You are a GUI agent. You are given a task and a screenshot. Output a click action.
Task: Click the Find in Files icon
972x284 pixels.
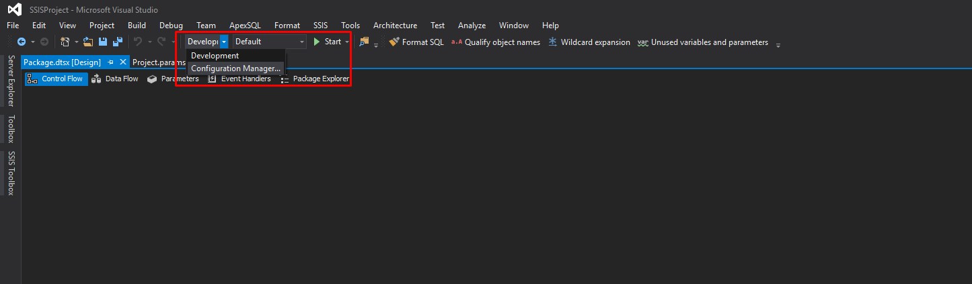click(x=364, y=42)
